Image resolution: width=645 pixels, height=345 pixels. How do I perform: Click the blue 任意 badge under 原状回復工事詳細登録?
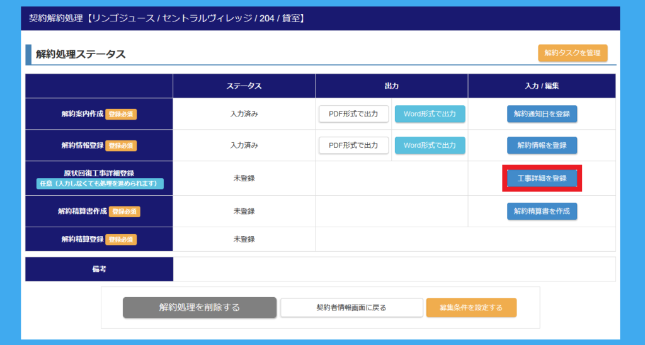[100, 184]
